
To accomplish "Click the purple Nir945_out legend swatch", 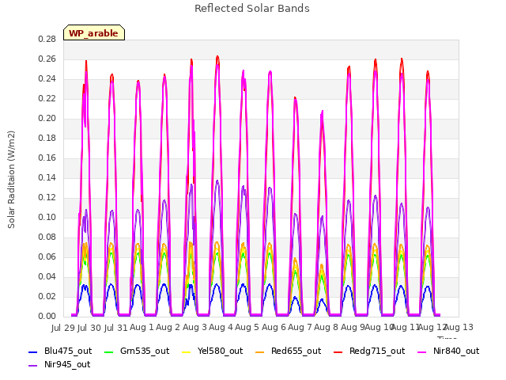I will [33, 366].
